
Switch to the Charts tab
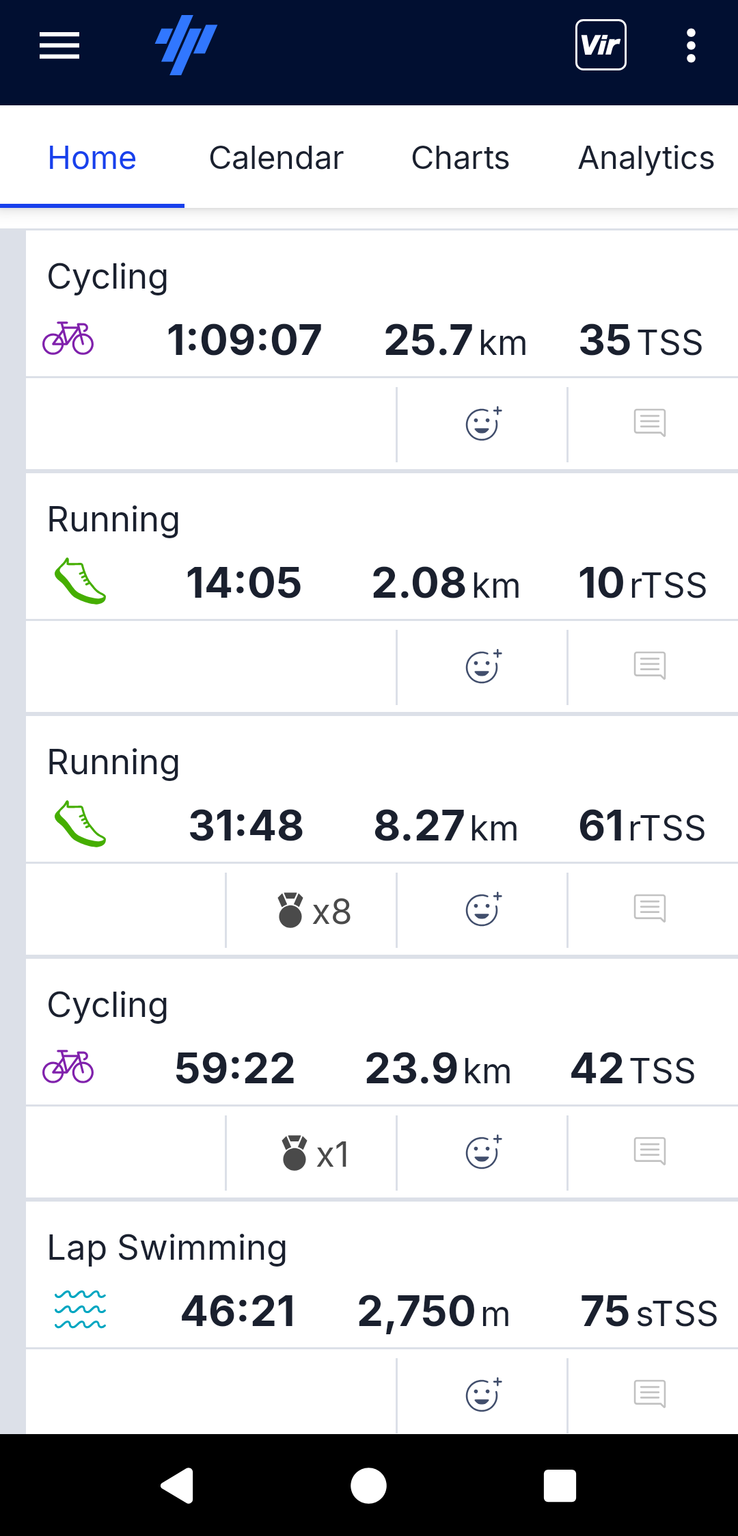point(460,158)
